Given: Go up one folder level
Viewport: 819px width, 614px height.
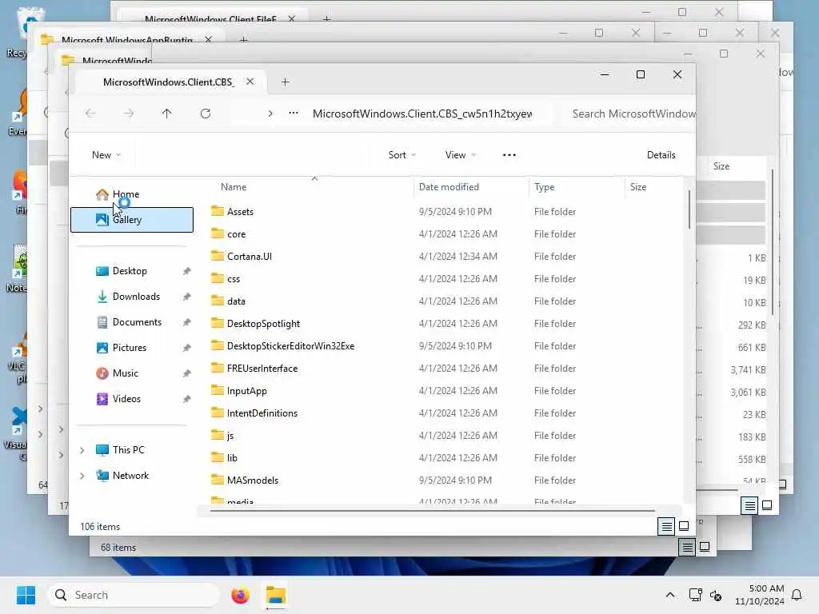Looking at the screenshot, I should (x=166, y=114).
